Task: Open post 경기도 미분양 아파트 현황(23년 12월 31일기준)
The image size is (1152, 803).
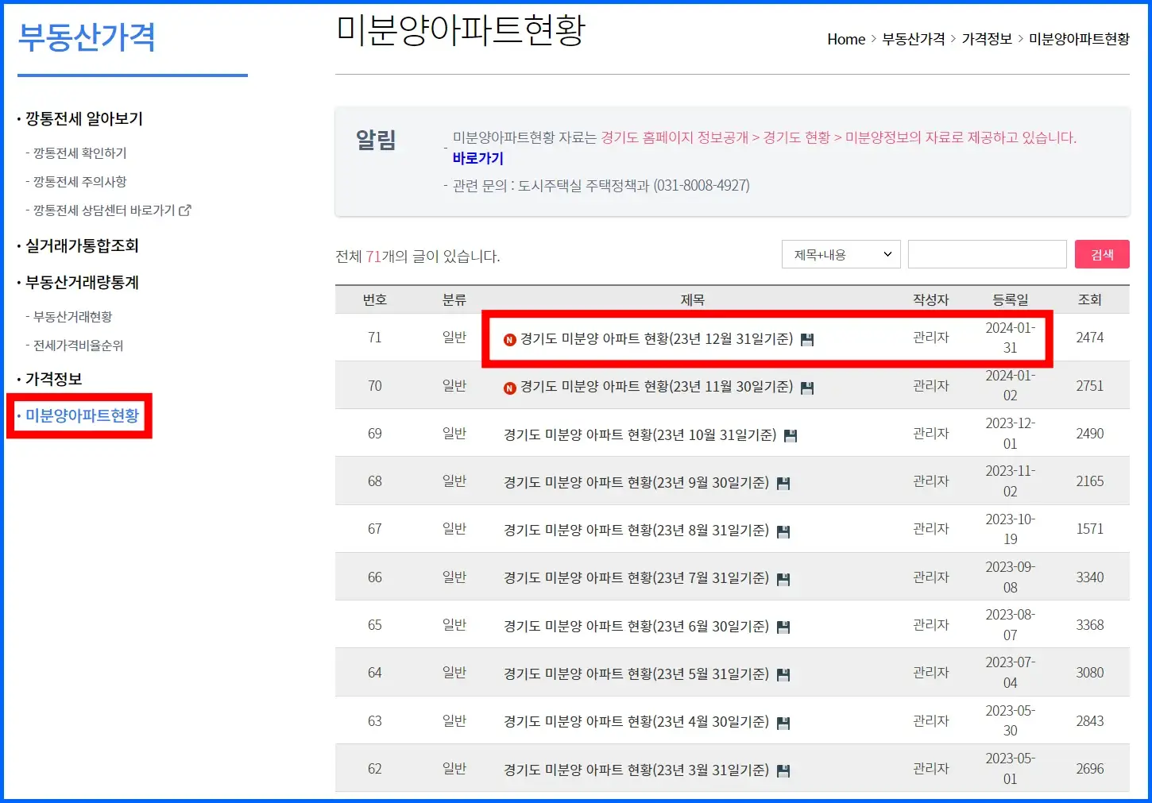Action: point(656,339)
